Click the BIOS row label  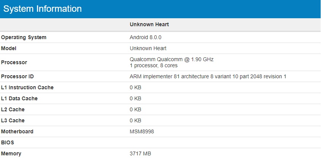click(x=7, y=143)
